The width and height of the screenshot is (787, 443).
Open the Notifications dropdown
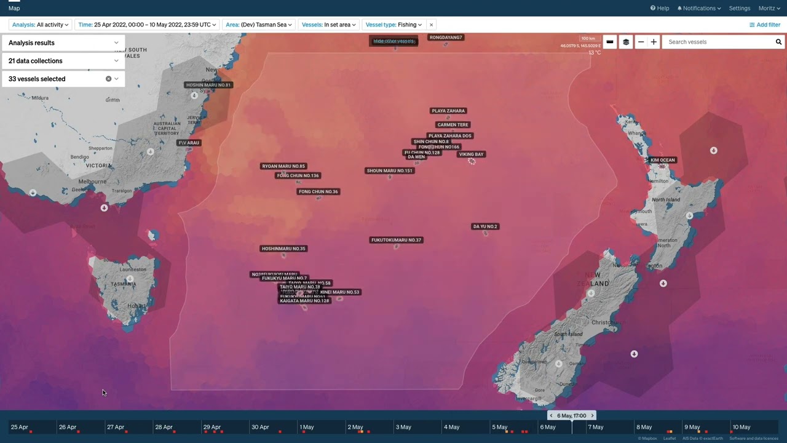point(699,8)
